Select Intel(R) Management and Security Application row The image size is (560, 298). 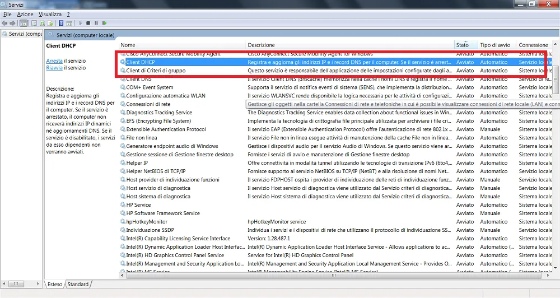coord(335,264)
